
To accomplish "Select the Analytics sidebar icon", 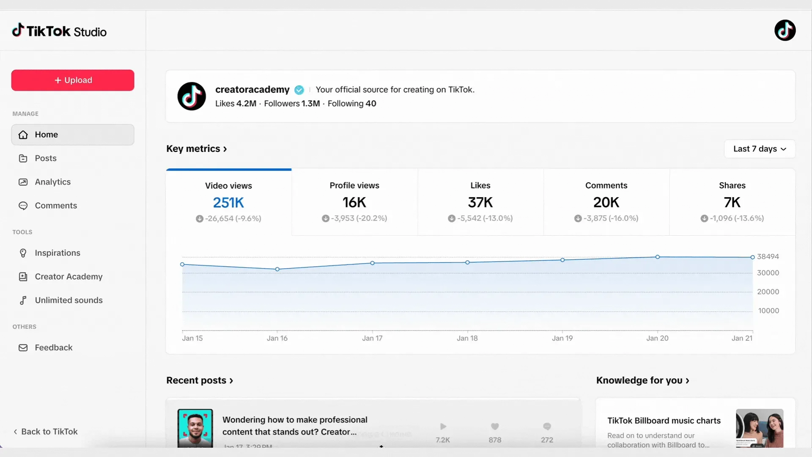I will click(23, 182).
